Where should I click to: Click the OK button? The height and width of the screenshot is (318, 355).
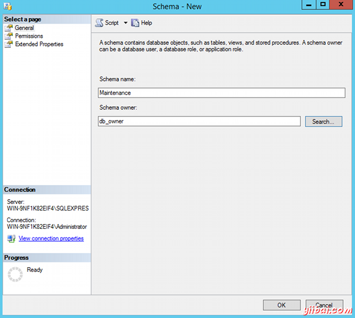pyautogui.click(x=282, y=305)
